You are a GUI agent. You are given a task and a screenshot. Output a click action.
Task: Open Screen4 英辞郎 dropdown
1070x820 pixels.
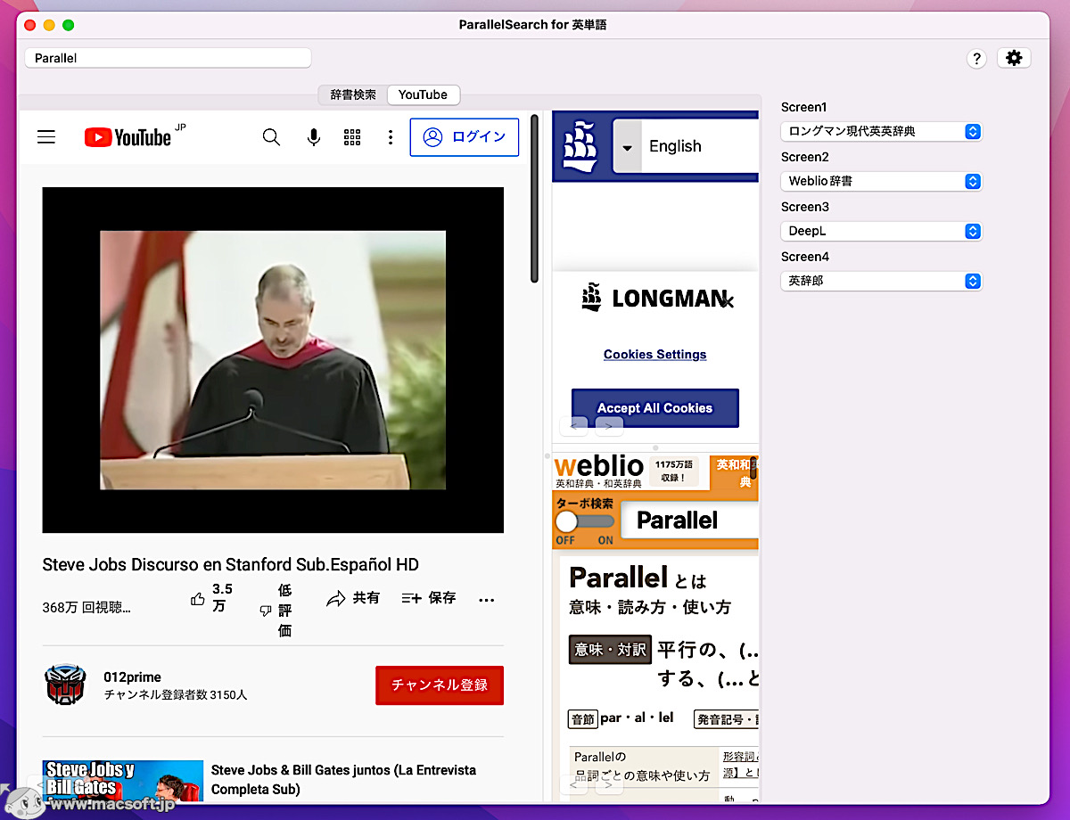tap(881, 281)
